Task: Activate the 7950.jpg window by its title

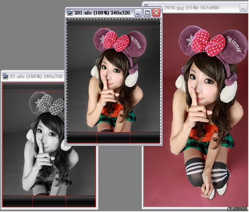Action: 191,7
